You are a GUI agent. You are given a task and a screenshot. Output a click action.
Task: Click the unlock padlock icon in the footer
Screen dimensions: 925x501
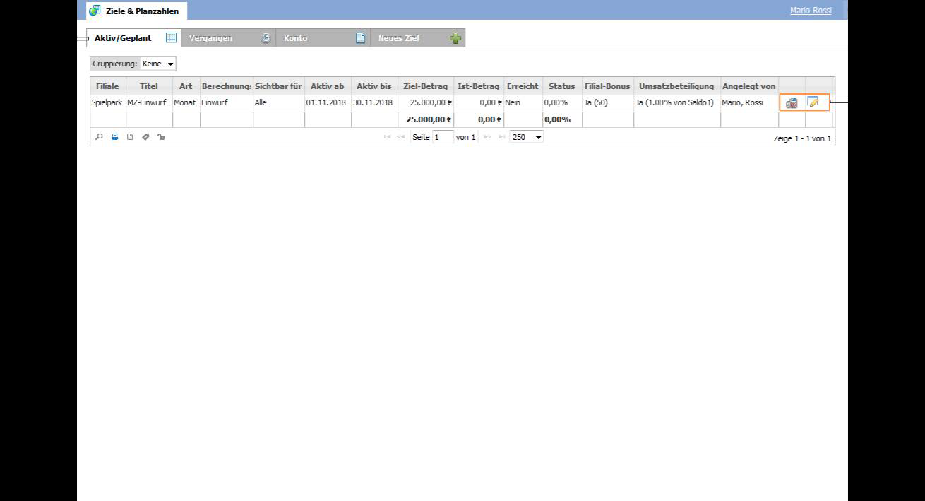pos(161,137)
